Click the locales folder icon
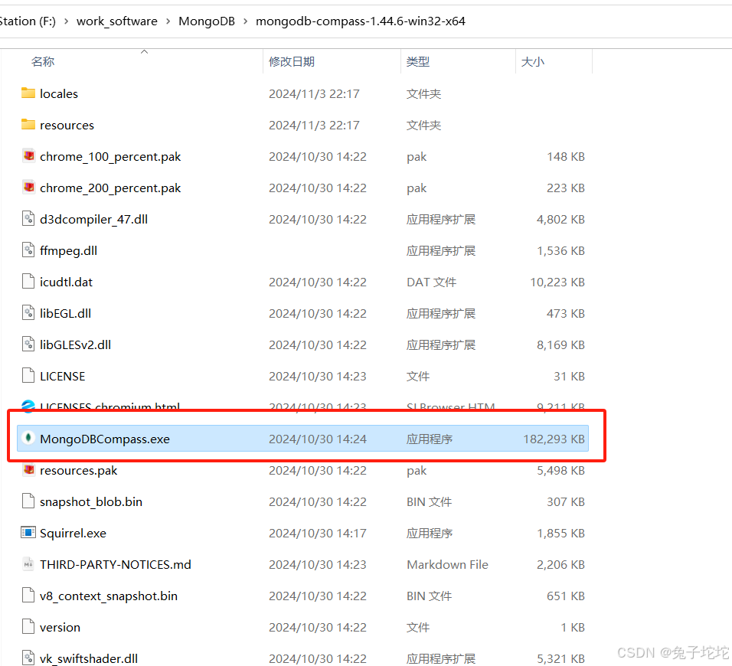The image size is (732, 666). pos(28,93)
